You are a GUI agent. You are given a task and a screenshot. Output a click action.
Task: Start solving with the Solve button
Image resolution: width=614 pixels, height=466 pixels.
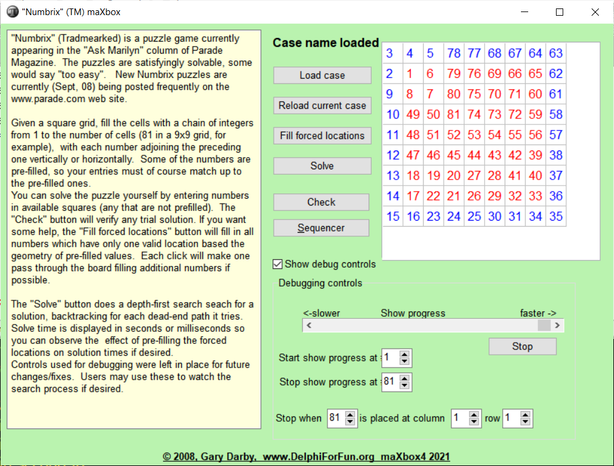(322, 166)
